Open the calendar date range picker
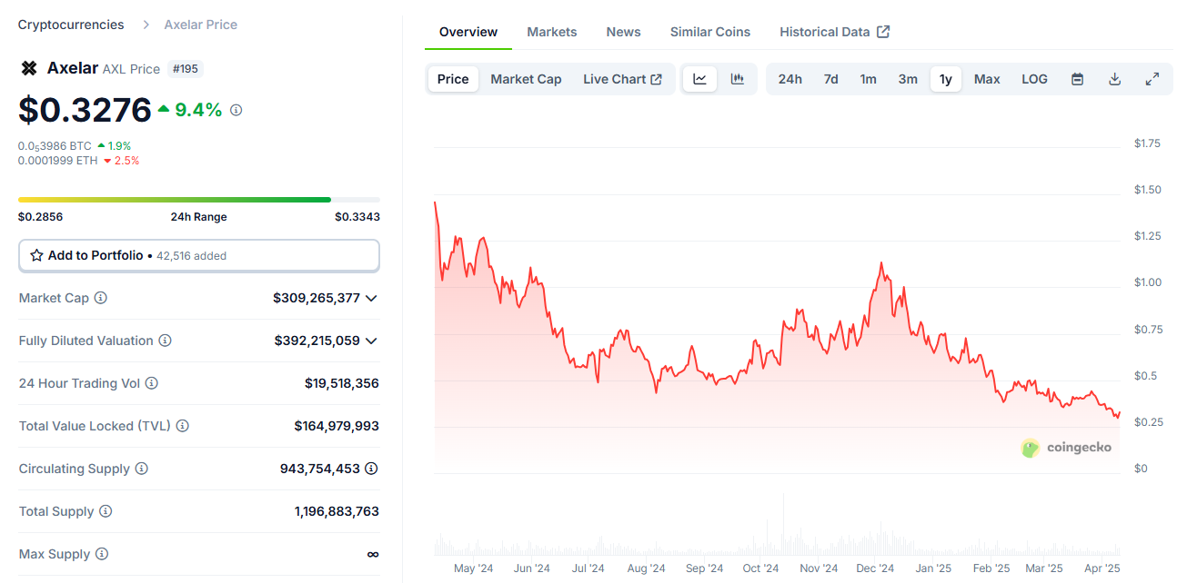The width and height of the screenshot is (1177, 583). [x=1077, y=79]
